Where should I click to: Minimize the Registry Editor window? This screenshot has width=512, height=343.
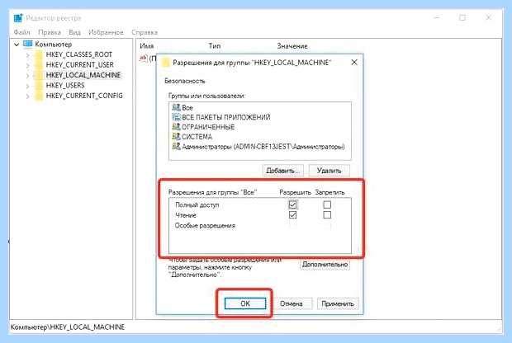[x=437, y=17]
